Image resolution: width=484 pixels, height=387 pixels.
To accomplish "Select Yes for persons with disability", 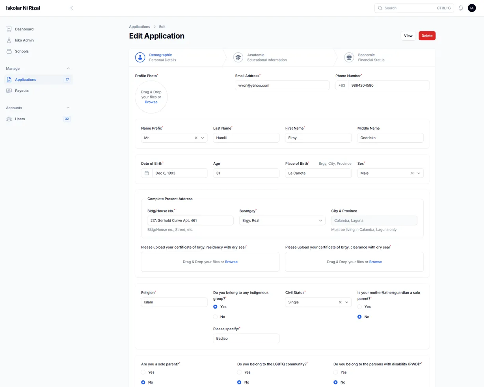I will point(335,372).
